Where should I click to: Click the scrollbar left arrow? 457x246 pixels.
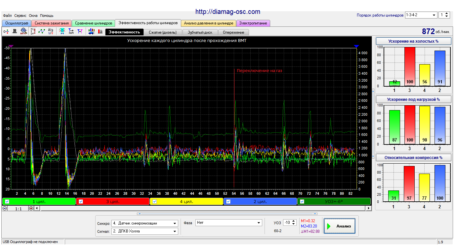tap(37, 208)
